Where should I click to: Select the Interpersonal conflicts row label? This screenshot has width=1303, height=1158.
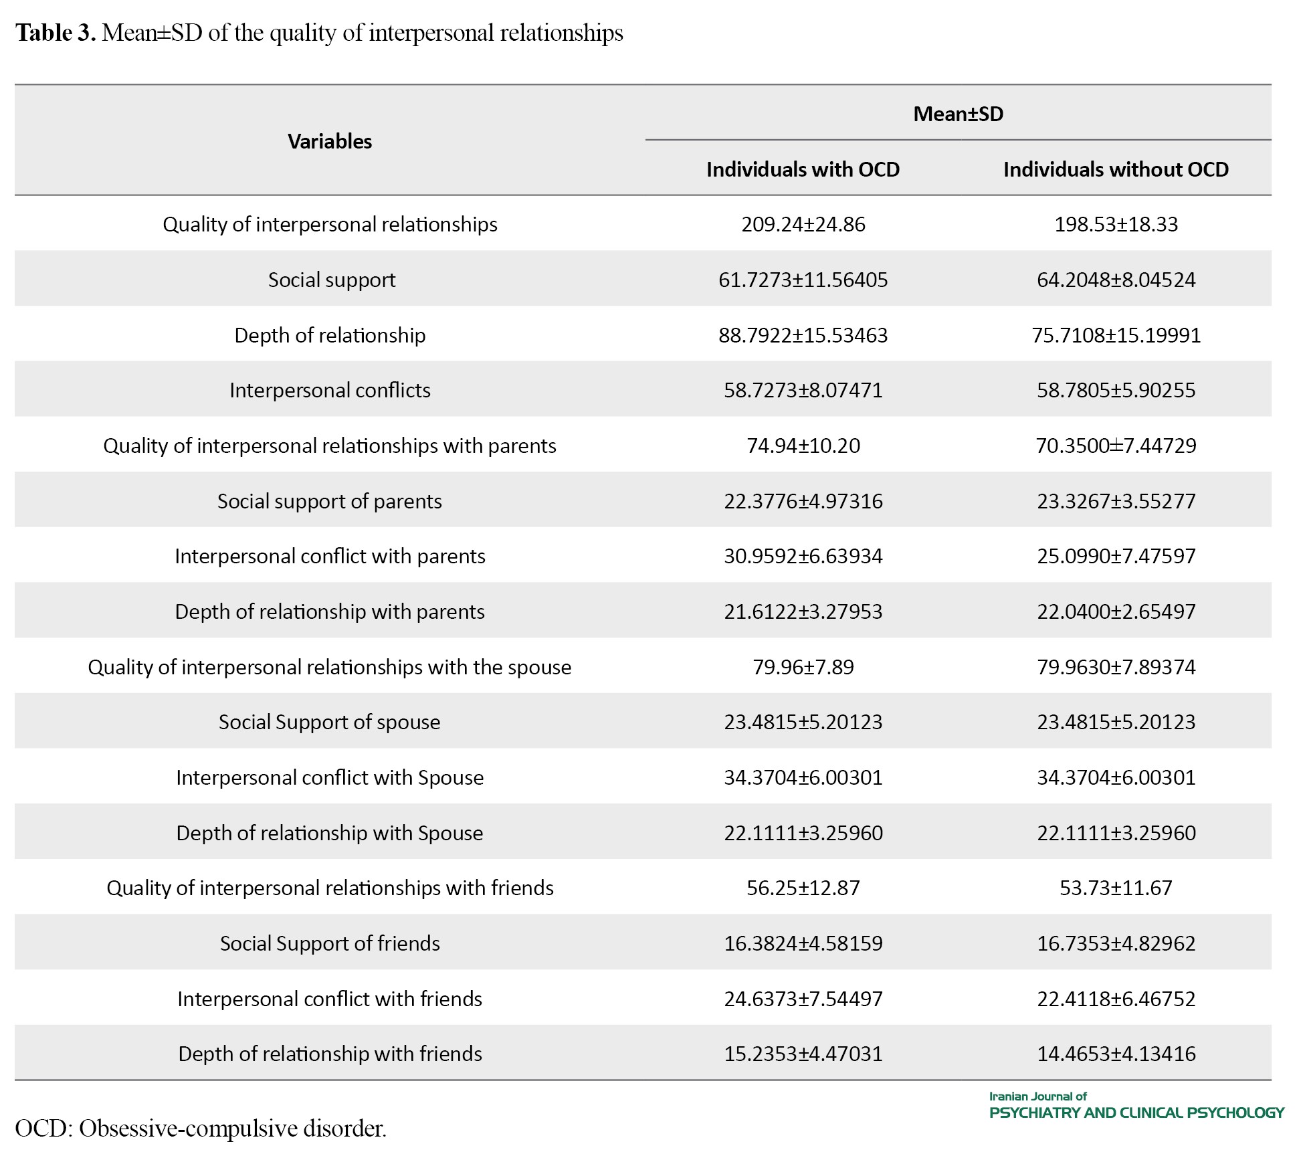click(x=330, y=390)
